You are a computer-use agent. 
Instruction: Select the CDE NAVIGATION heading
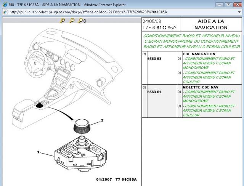click(x=199, y=54)
